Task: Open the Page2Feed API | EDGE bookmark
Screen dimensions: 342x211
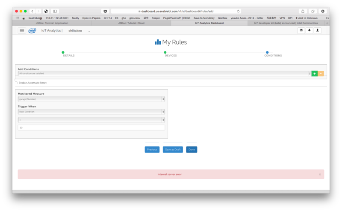Action: (177, 18)
